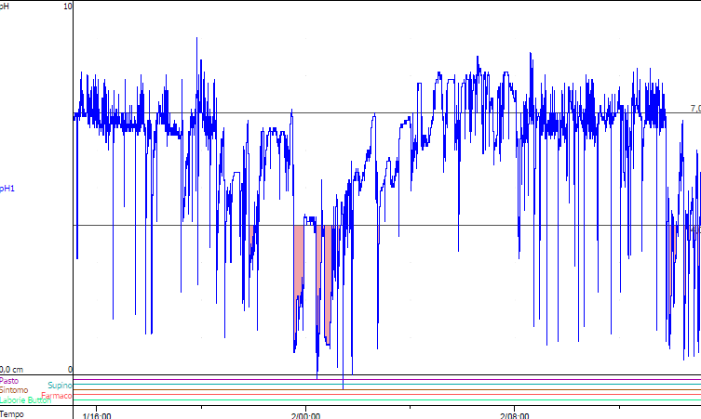
Task: Select the Farmaco event row label
Action: point(57,396)
